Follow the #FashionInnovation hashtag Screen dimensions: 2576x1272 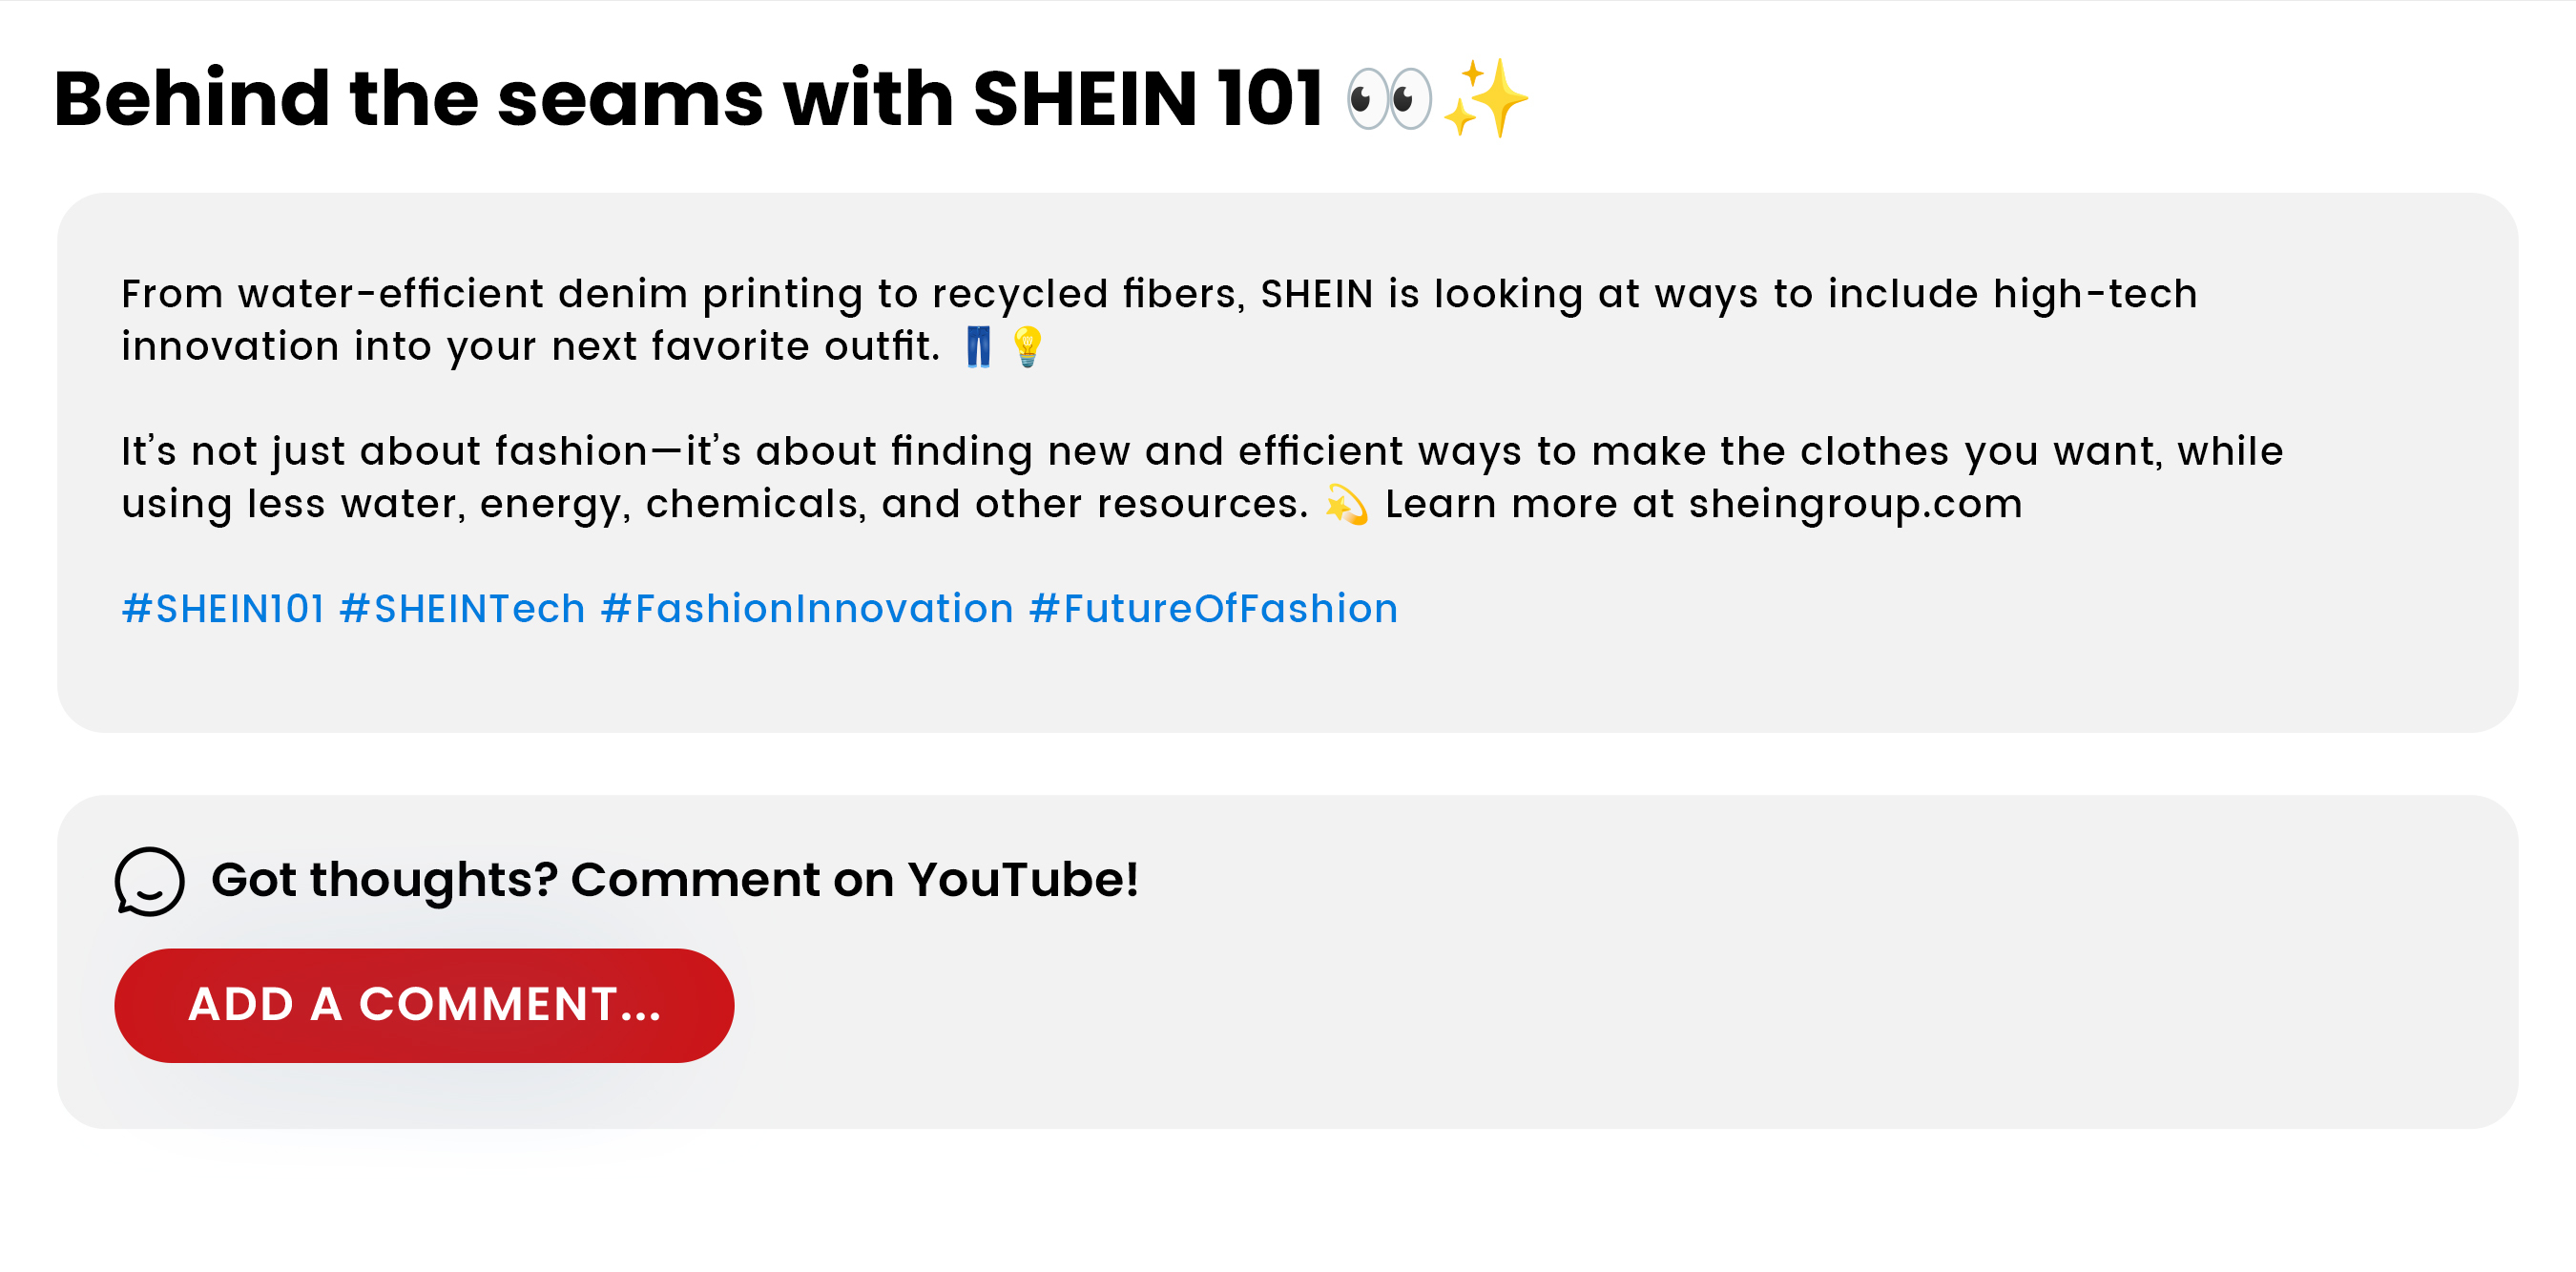tap(807, 609)
